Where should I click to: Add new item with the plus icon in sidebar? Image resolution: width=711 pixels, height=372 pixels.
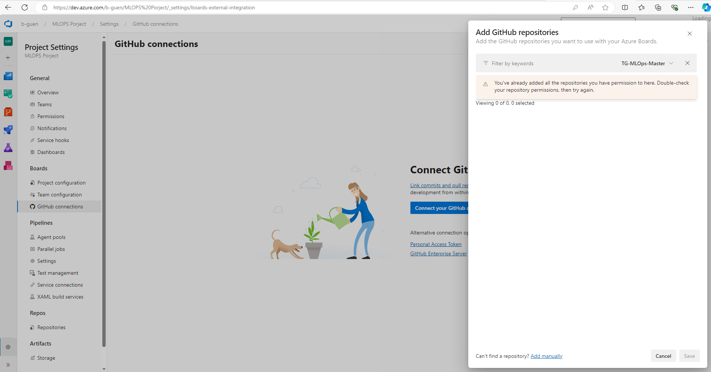coord(8,58)
